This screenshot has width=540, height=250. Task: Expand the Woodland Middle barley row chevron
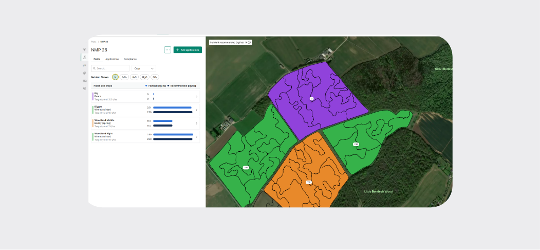(x=196, y=123)
